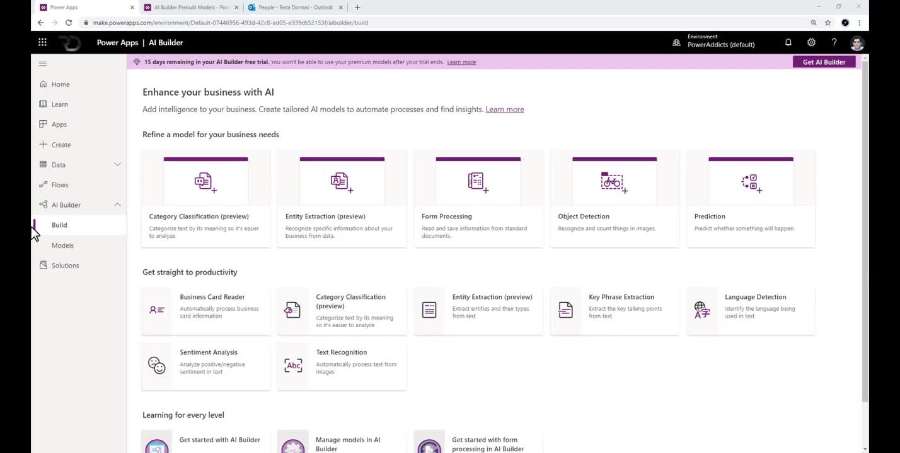Click the Text Recognition card title
Image resolution: width=900 pixels, height=453 pixels.
[341, 352]
